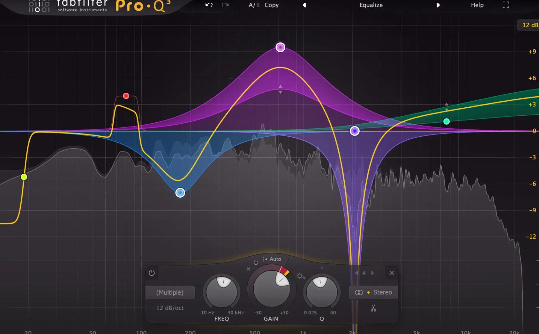Image resolution: width=539 pixels, height=334 pixels.
Task: Open the Equalize preset menu
Action: 371,5
